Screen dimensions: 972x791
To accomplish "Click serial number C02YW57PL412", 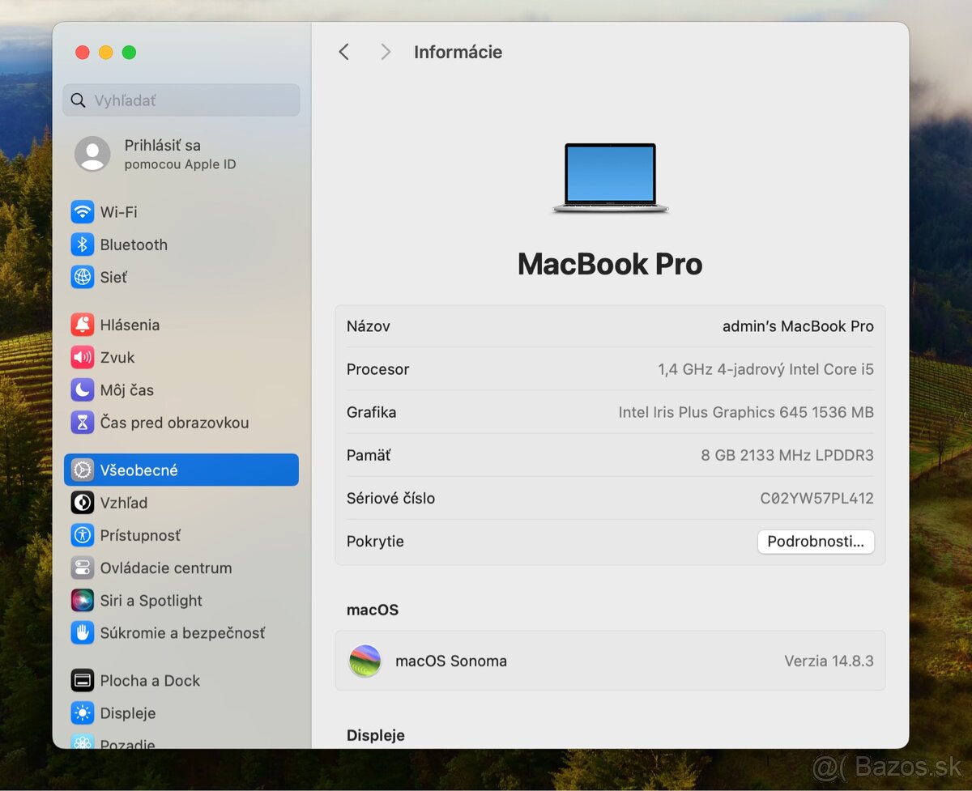I will click(x=816, y=499).
